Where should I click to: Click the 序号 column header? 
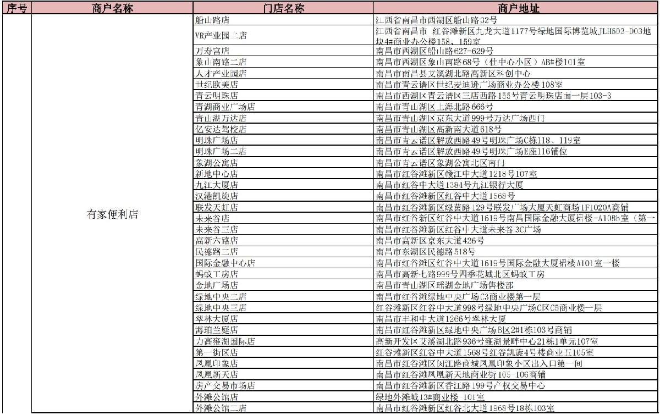16,8
